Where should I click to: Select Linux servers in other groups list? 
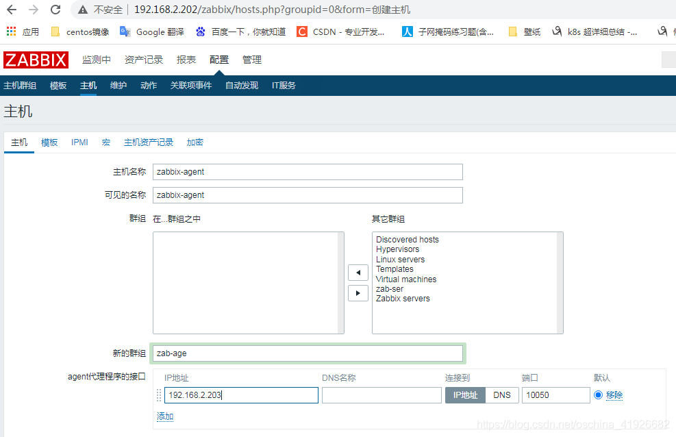point(400,260)
